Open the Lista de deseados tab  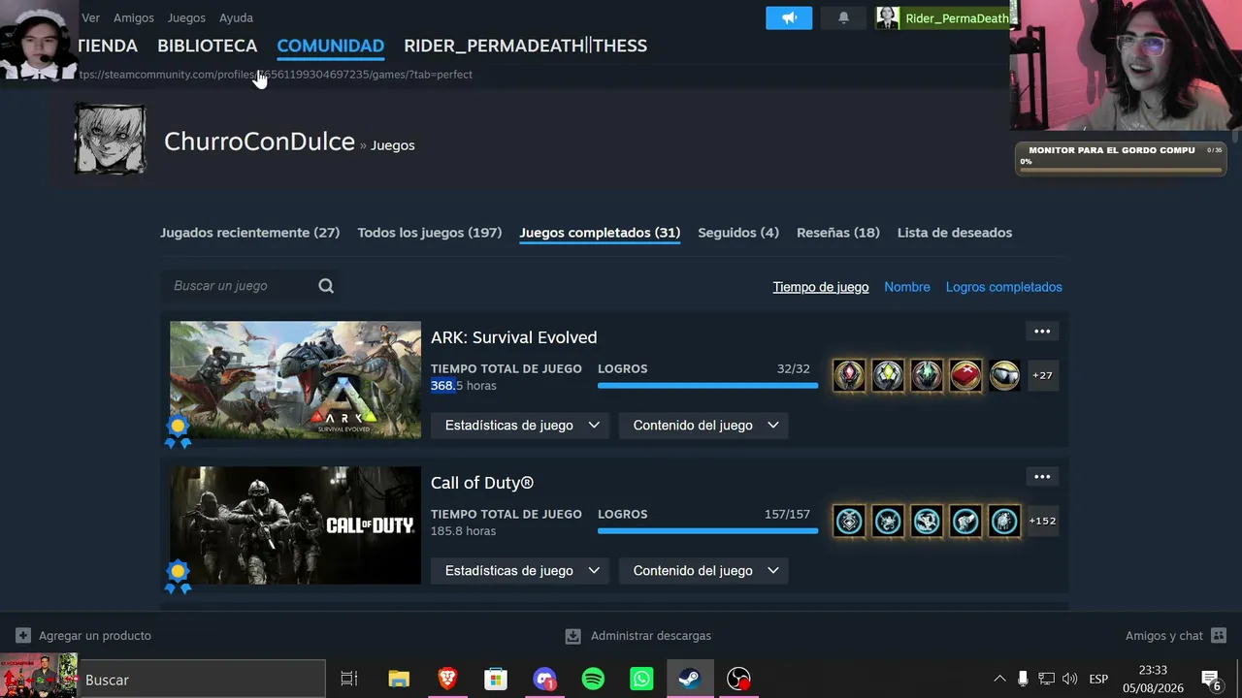955,233
